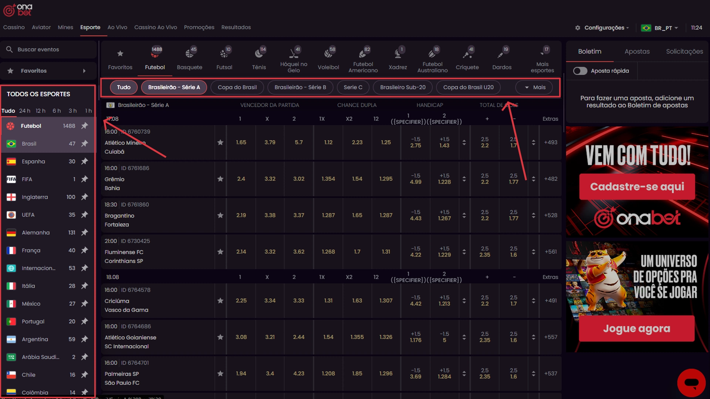Pin Argentina in the sidebar
This screenshot has height=399, width=710.
tap(85, 339)
